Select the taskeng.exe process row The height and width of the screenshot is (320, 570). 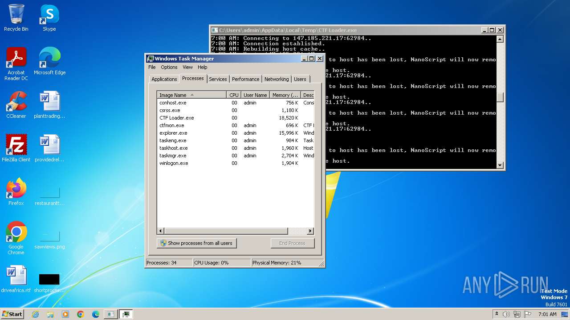[236, 140]
